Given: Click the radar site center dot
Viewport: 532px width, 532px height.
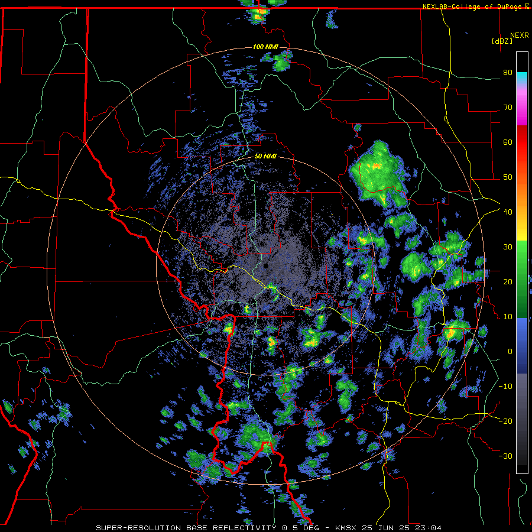Looking at the screenshot, I should 265,265.
